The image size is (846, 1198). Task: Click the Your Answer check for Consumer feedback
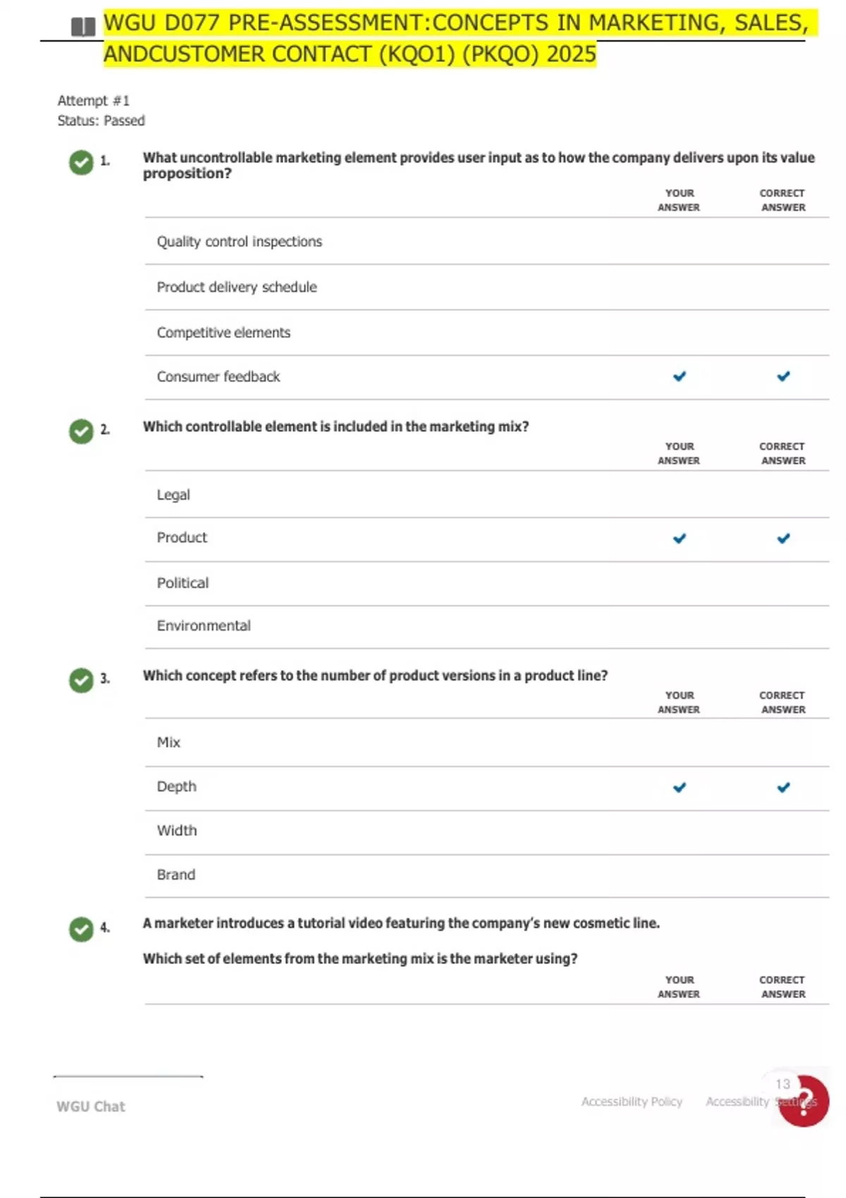680,376
